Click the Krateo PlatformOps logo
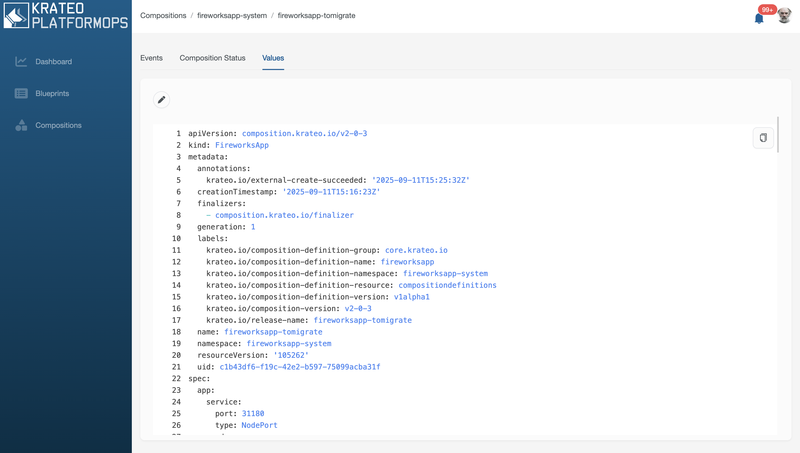The image size is (800, 453). click(66, 15)
